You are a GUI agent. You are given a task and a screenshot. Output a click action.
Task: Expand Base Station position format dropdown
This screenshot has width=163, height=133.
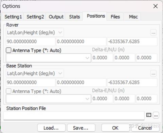(35, 73)
